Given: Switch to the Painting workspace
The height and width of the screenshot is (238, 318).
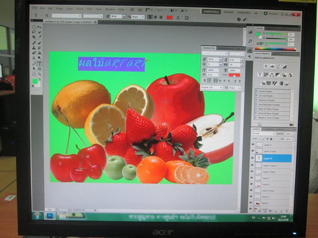Looking at the screenshot, I should coord(244,13).
